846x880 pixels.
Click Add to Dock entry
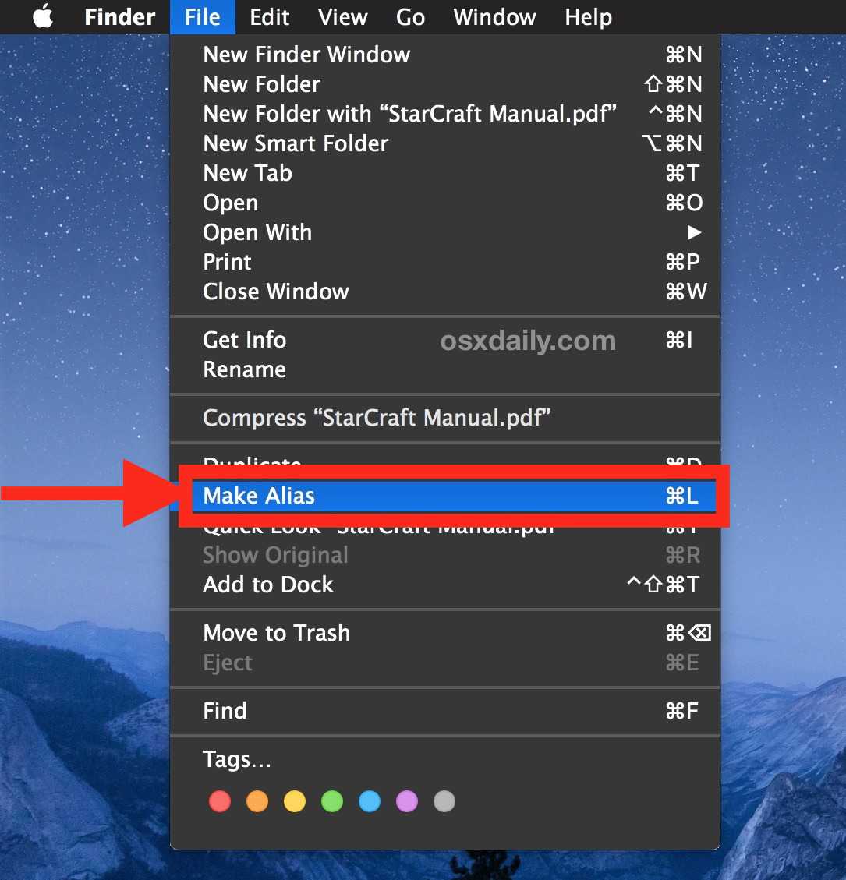(445, 585)
